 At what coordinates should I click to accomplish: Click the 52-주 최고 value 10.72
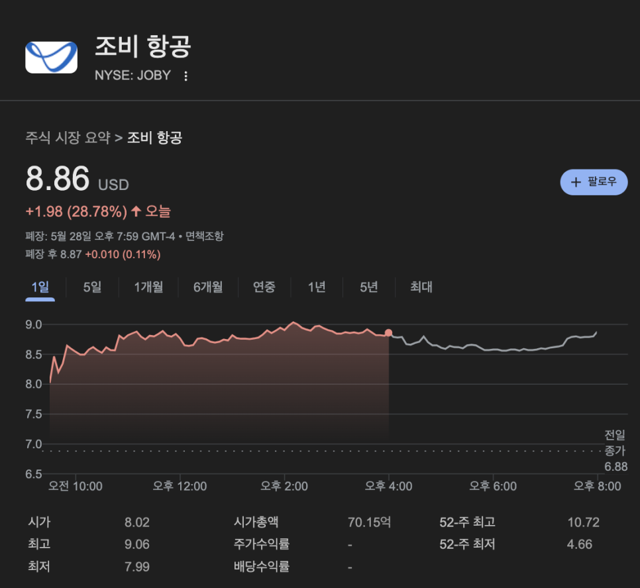click(584, 522)
